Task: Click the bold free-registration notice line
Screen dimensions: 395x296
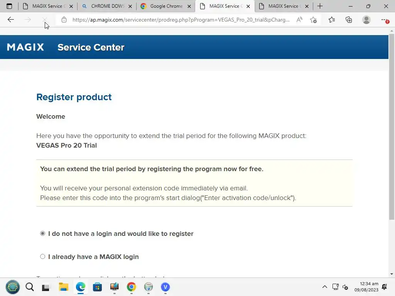Action: tap(152, 169)
